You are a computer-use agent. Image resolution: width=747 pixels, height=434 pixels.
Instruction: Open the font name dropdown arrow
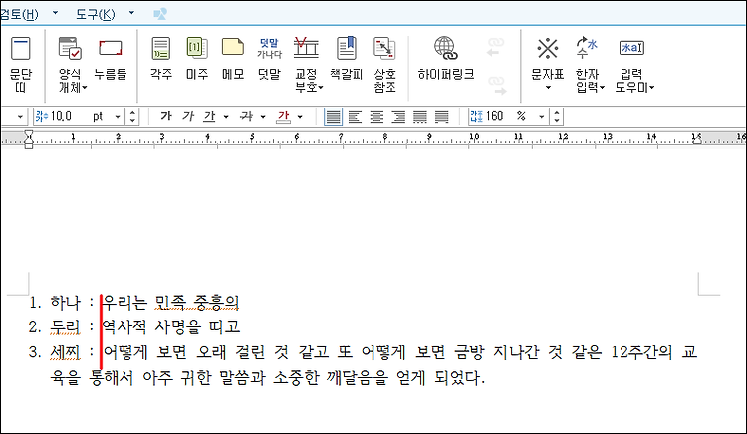(20, 117)
